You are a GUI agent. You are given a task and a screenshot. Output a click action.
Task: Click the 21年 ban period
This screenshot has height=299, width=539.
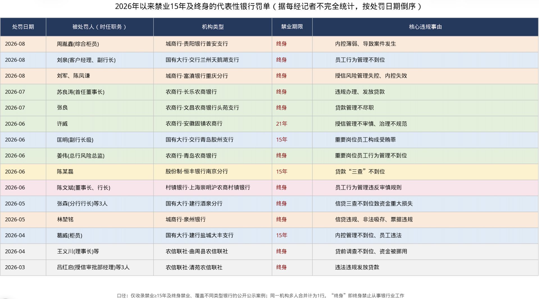click(x=281, y=124)
